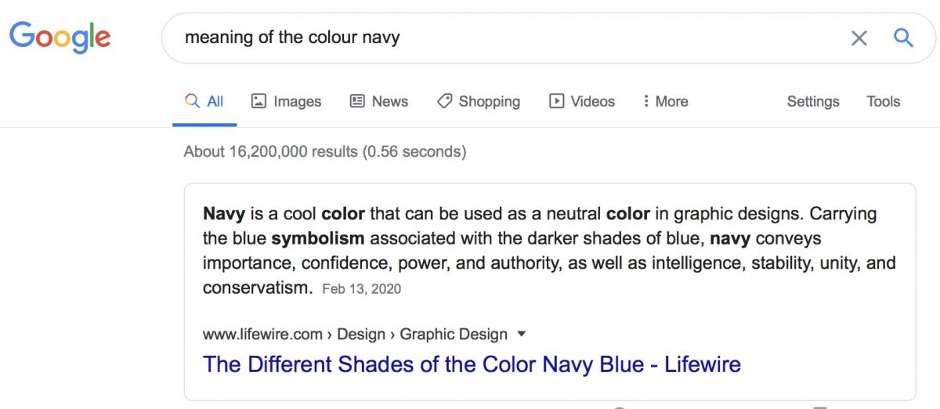Click the Graphic Design breadcrumb
Viewport: 940px width, 409px height.
[x=454, y=335]
